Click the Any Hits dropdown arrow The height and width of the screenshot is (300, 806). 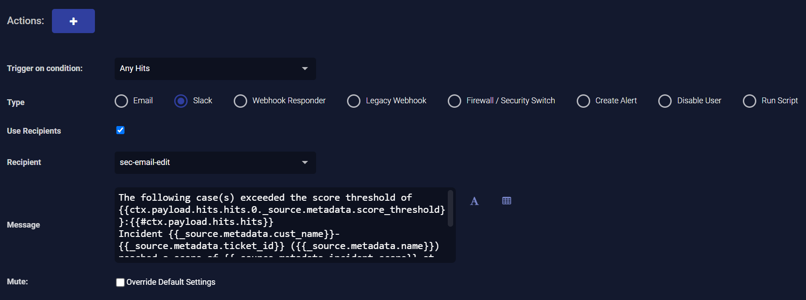tap(305, 69)
